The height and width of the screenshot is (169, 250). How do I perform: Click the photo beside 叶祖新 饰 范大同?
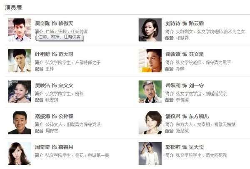pyautogui.click(x=20, y=61)
